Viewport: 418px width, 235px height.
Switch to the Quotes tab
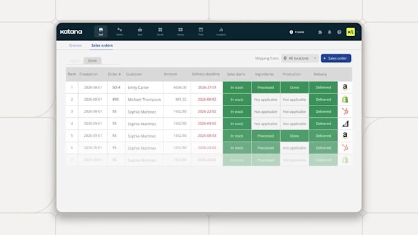pos(75,45)
